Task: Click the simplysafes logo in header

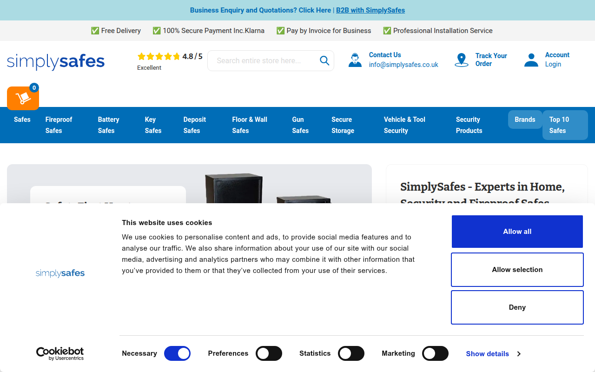Action: point(56,61)
